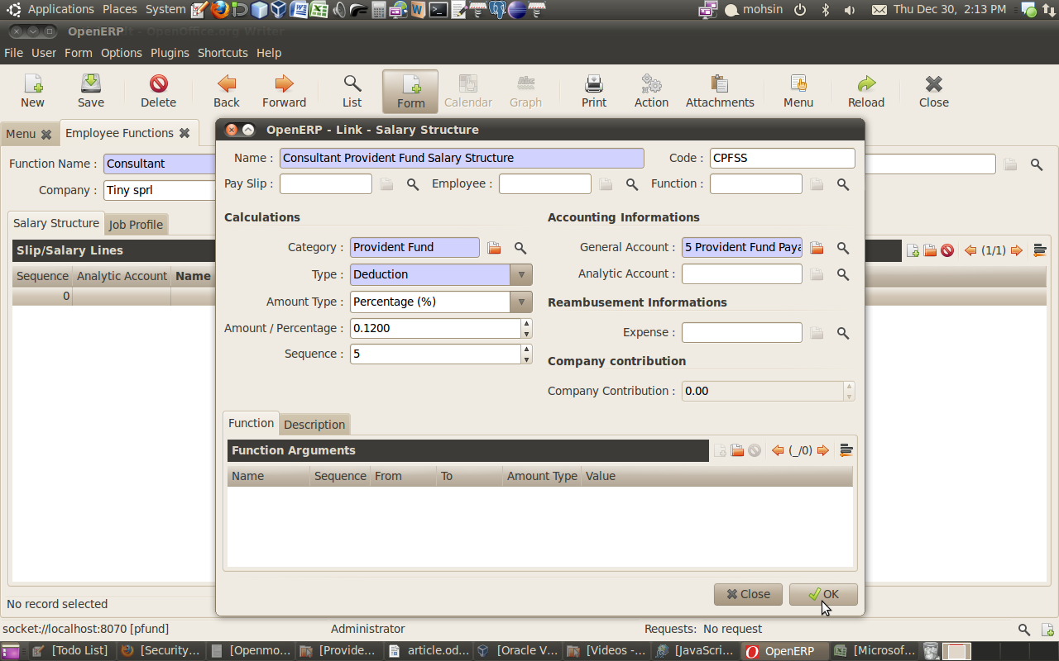Search Function with magnifier icon

843,184
